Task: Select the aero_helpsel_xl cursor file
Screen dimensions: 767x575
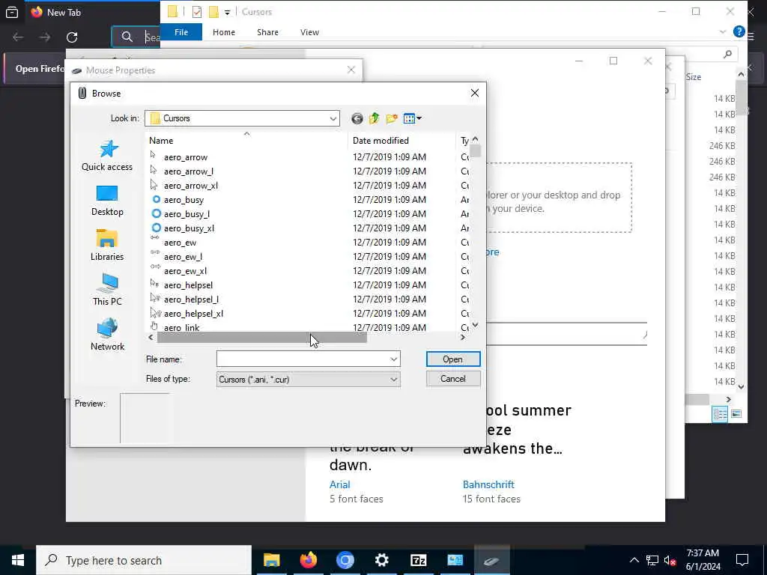Action: point(193,314)
